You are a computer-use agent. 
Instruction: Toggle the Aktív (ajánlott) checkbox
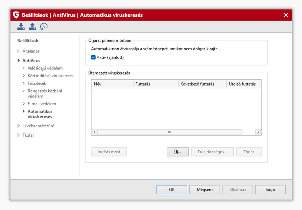coord(93,57)
